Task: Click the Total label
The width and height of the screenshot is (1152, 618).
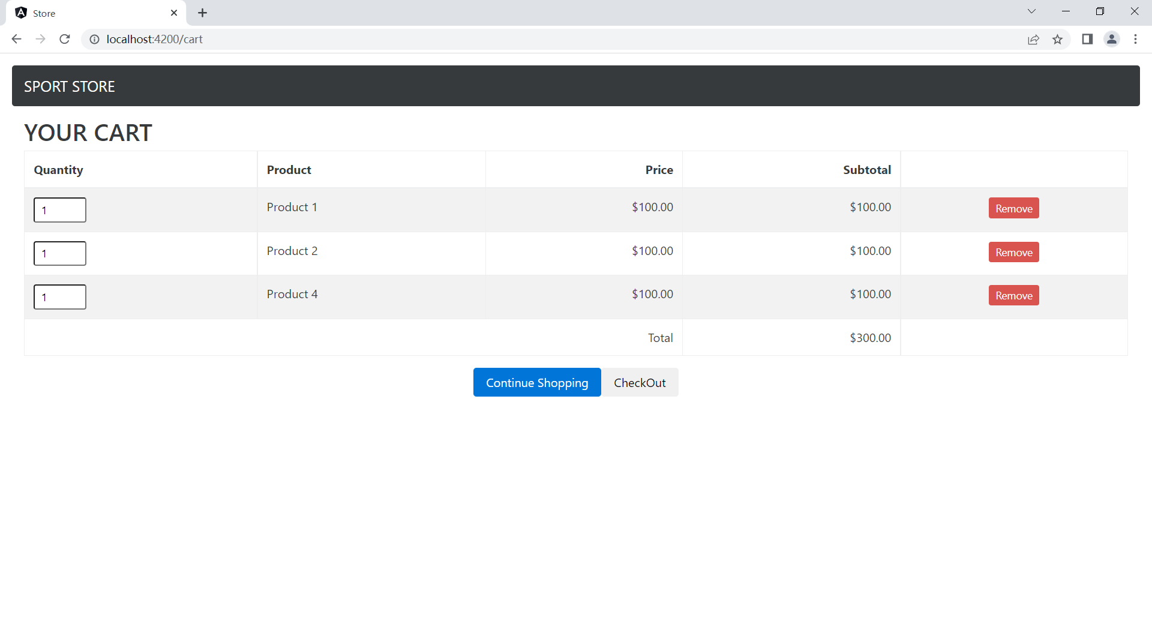Action: (661, 338)
